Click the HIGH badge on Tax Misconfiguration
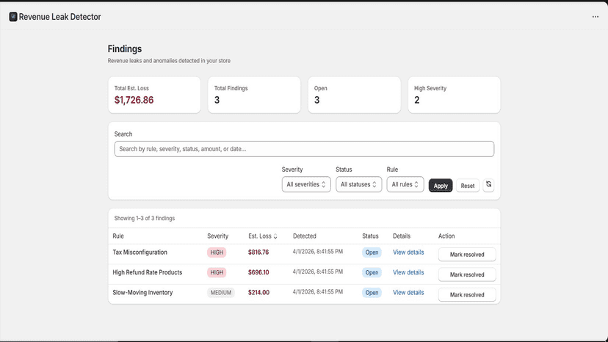Screen dimensions: 608x342 pyautogui.click(x=217, y=252)
